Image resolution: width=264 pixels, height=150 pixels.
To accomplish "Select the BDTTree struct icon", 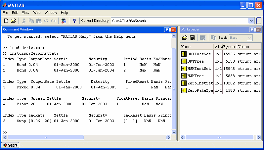I will 184,61.
